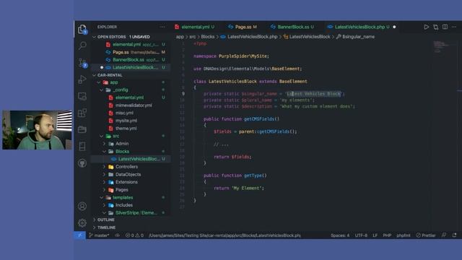Click the Prettier status item
This screenshot has height=260, width=462.
pos(426,235)
